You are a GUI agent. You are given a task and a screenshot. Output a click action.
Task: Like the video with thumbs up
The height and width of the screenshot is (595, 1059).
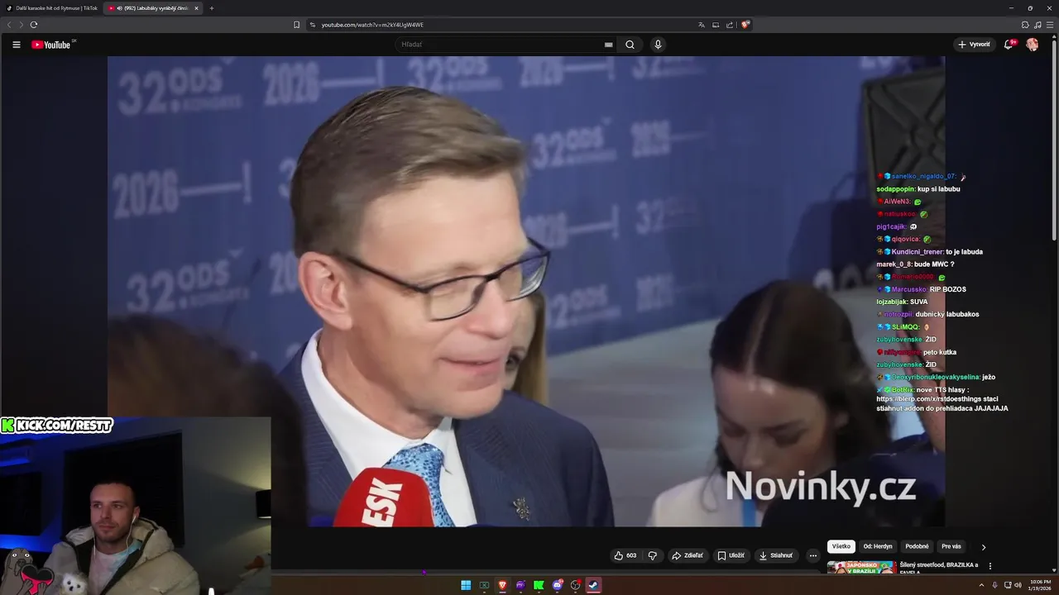tap(625, 555)
